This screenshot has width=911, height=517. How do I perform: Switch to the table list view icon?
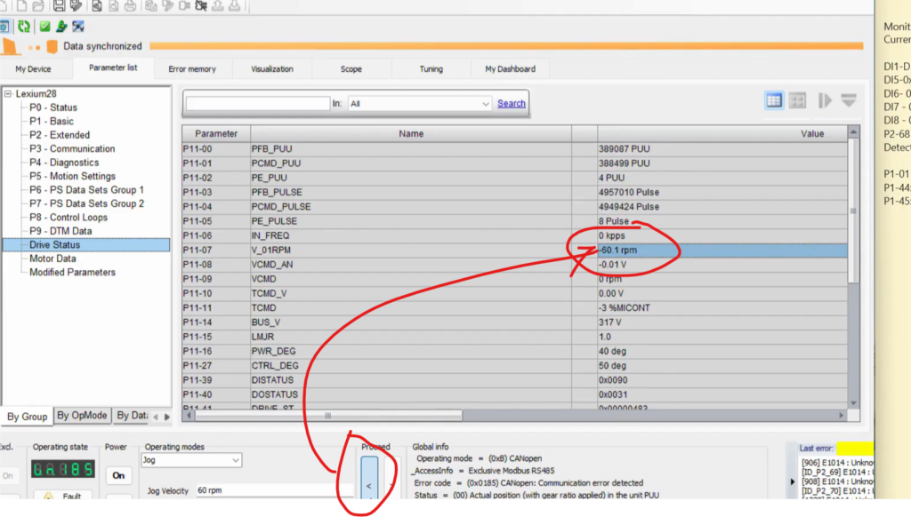(x=774, y=100)
